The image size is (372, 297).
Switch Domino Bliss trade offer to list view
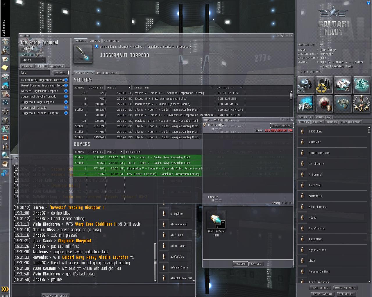220,130
